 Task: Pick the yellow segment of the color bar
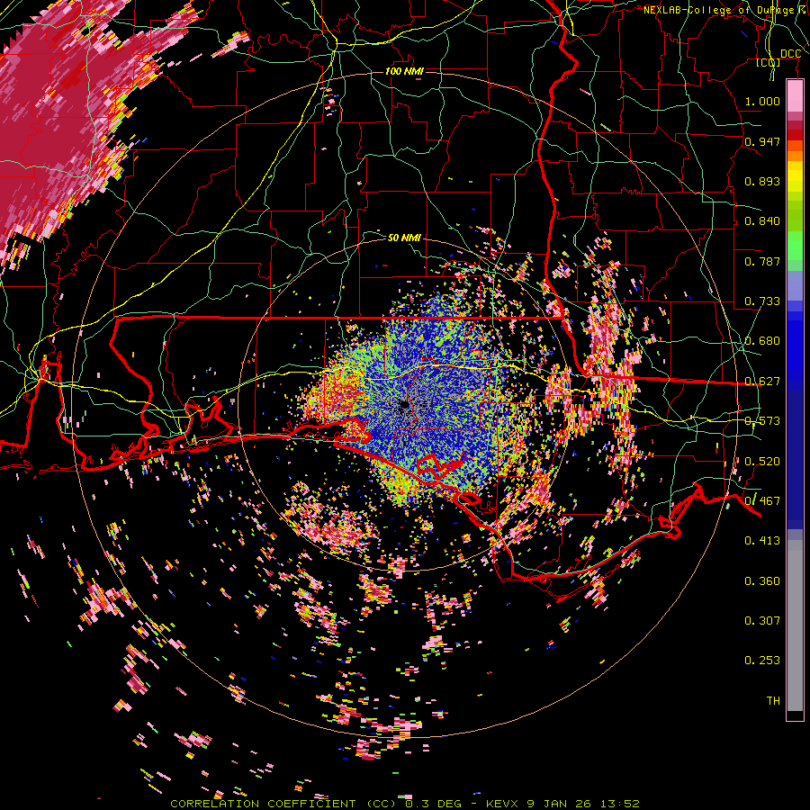coord(795,177)
